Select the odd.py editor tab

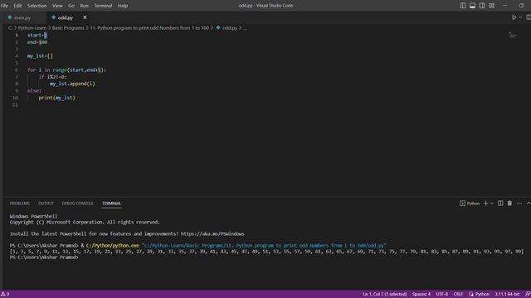(x=65, y=17)
